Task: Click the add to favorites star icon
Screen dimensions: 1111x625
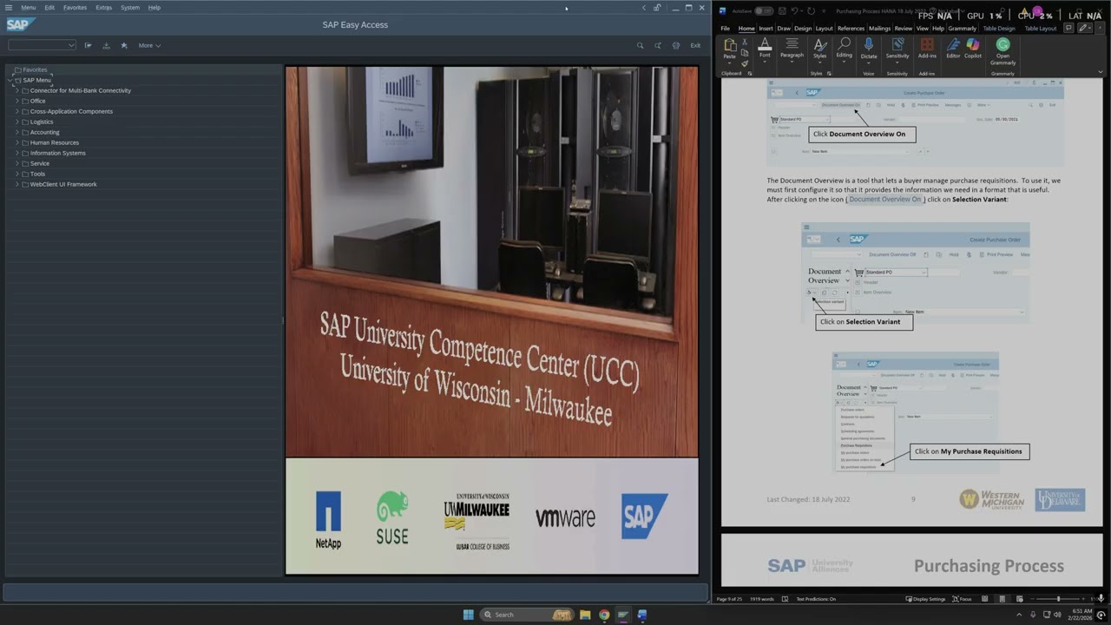Action: coord(124,45)
